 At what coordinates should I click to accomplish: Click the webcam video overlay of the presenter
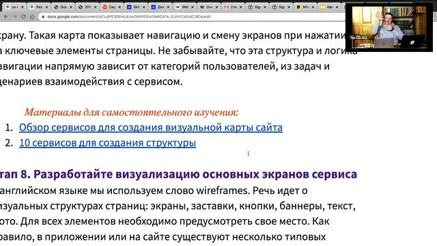click(x=389, y=27)
